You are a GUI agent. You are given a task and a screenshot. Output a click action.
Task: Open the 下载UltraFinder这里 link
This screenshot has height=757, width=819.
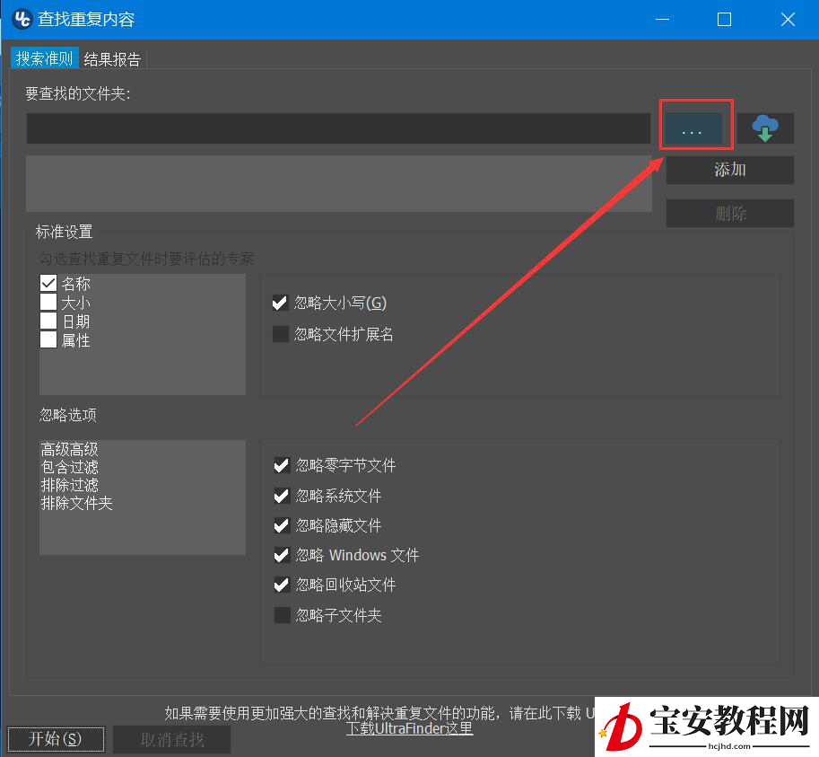coord(409,728)
